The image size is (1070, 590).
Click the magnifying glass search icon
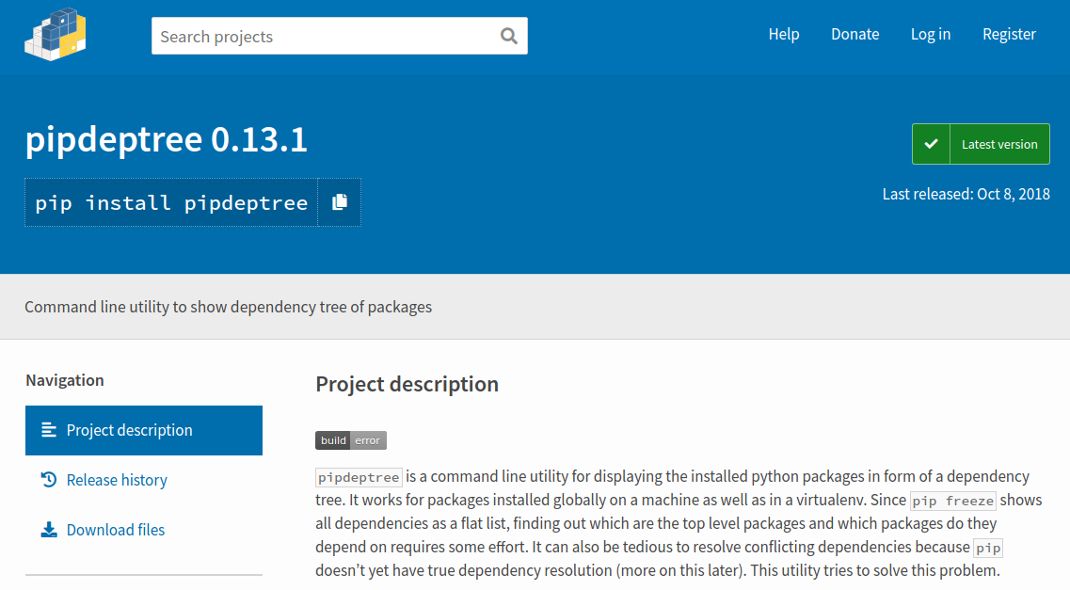pos(509,37)
